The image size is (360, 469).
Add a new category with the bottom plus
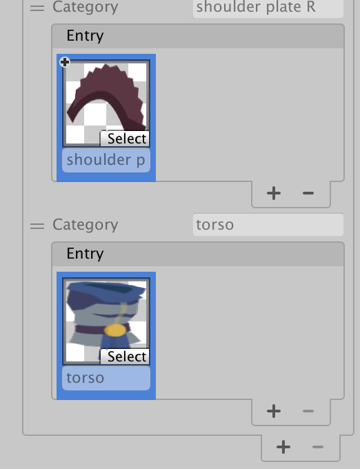(283, 447)
